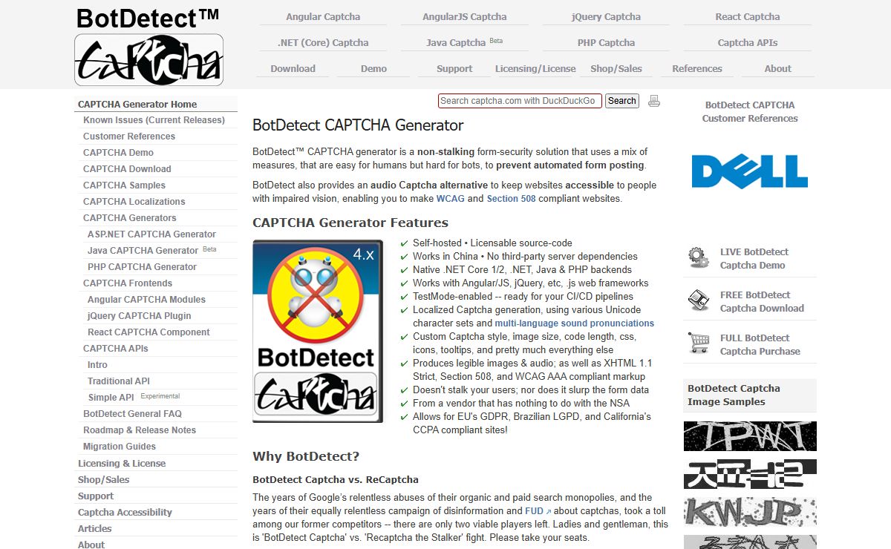Open AngularJS Captcha in top navigation

[x=465, y=16]
